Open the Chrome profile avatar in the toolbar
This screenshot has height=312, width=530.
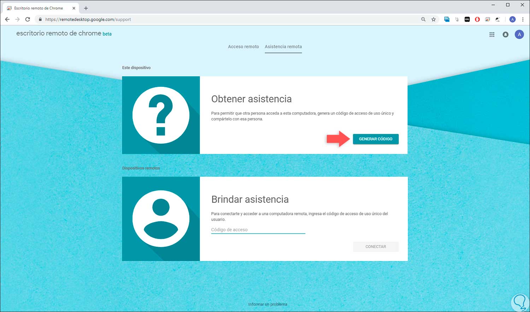tap(513, 19)
